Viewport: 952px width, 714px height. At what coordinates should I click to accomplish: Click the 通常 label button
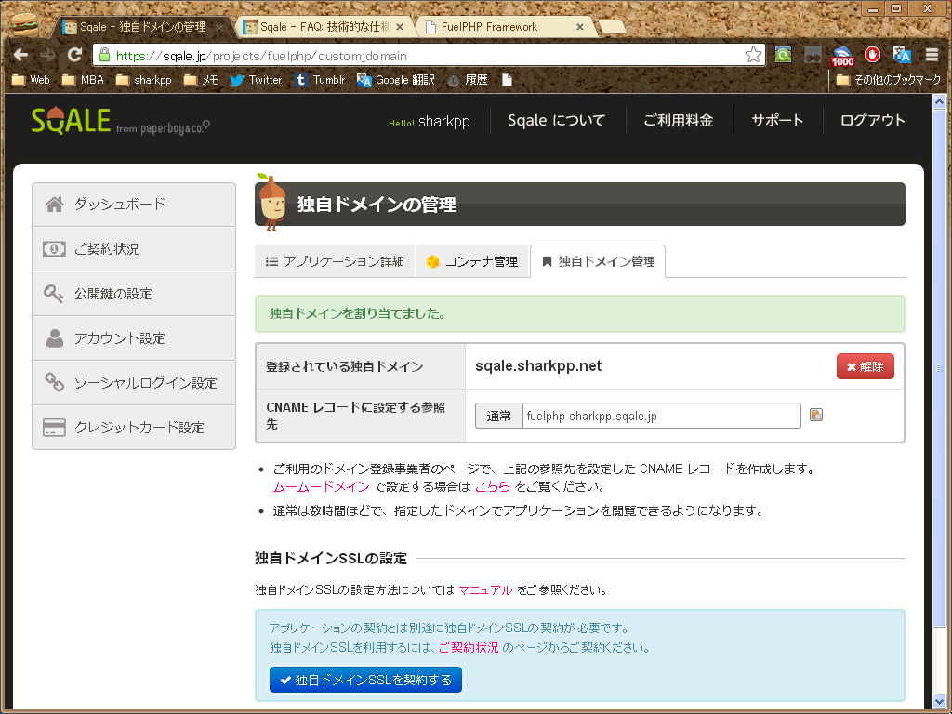(x=498, y=416)
